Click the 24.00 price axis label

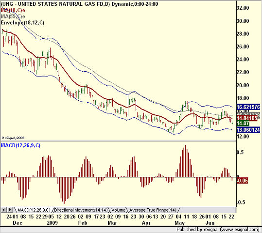(x=243, y=59)
